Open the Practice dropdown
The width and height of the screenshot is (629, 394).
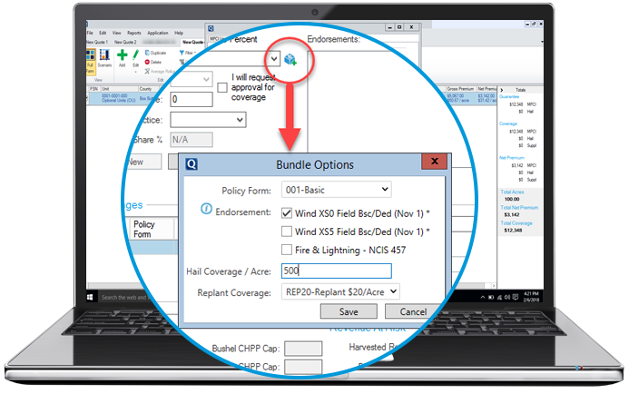[x=207, y=119]
